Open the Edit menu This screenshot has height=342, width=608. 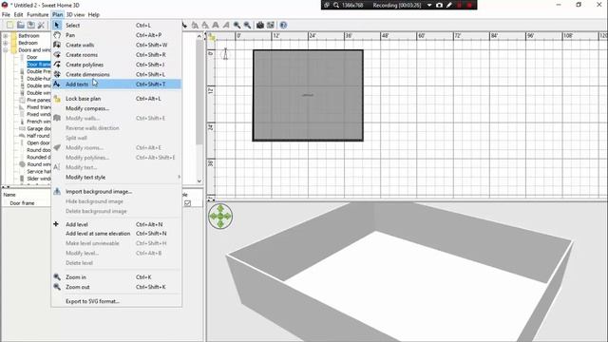[x=19, y=15]
